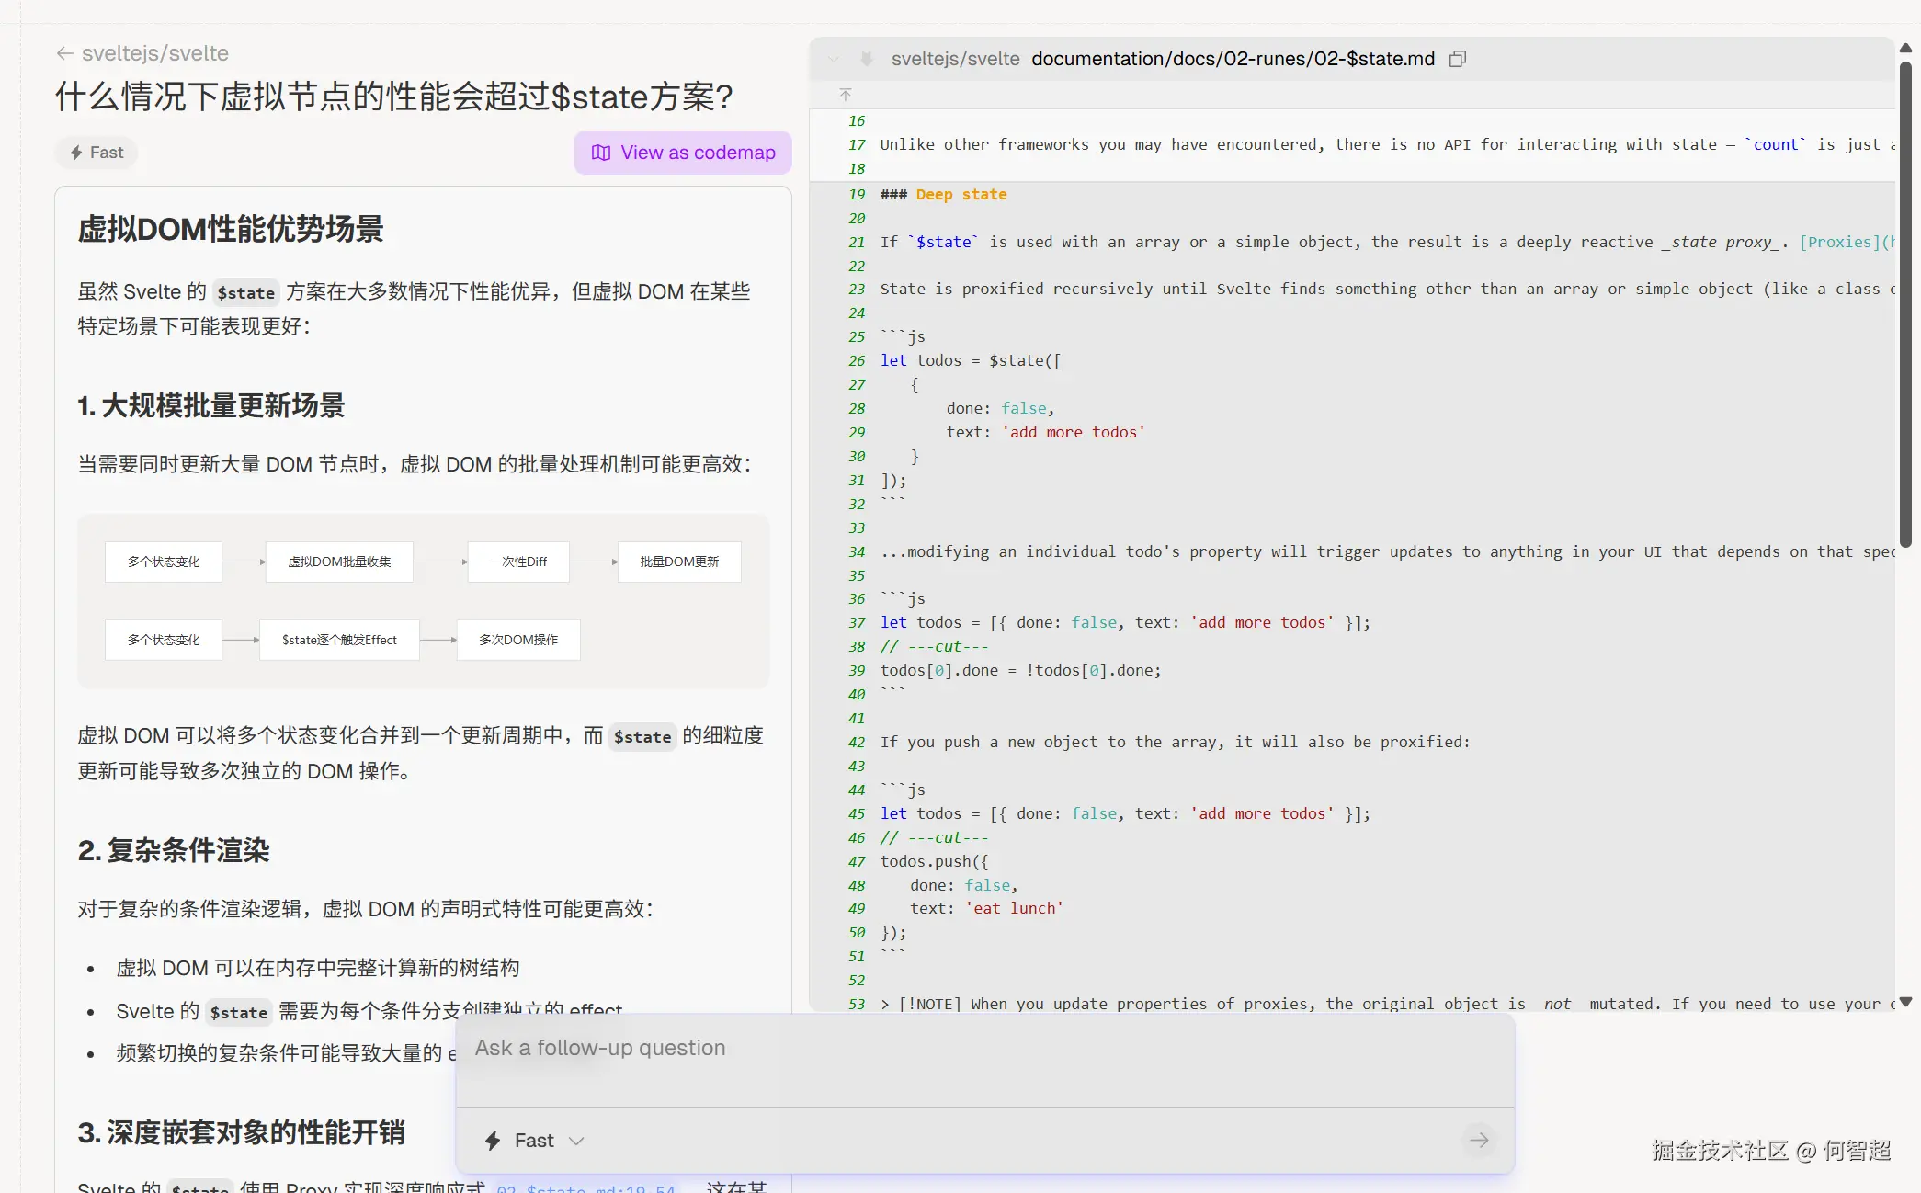Open View as codemap
Viewport: 1921px width, 1193px height.
tap(683, 153)
